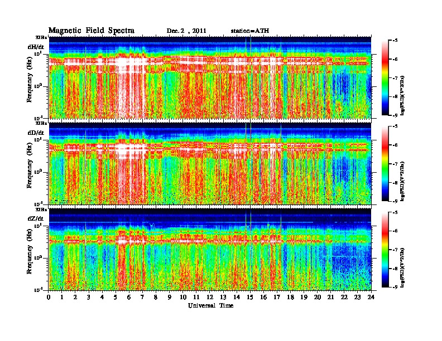Click the "dD/dt" panel label
Screen dimensions: 442x341
point(36,133)
